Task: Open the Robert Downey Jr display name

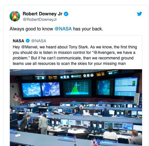Action: click(x=42, y=14)
